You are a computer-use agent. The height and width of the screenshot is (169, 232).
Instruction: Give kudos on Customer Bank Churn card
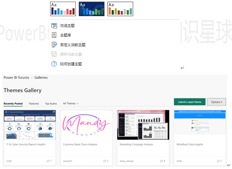[x=106, y=161]
